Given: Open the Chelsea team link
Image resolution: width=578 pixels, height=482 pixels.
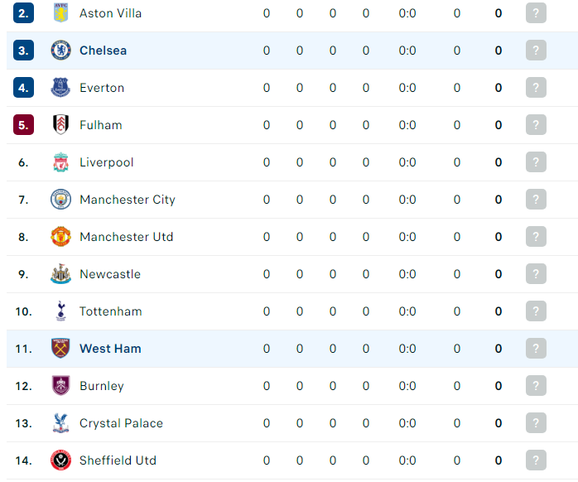Looking at the screenshot, I should tap(104, 51).
